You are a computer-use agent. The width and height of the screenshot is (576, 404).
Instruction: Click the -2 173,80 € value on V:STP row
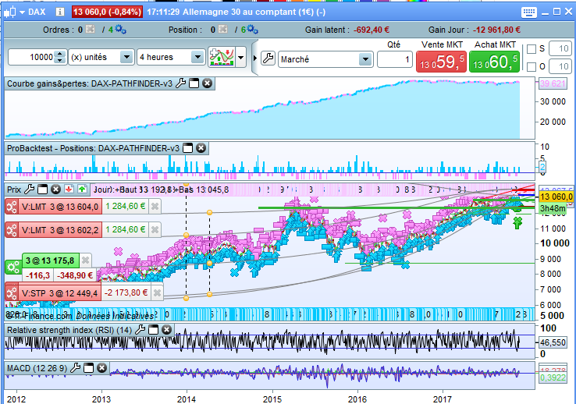pyautogui.click(x=126, y=292)
